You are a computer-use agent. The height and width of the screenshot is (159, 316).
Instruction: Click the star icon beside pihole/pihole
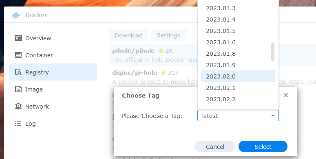tap(161, 51)
